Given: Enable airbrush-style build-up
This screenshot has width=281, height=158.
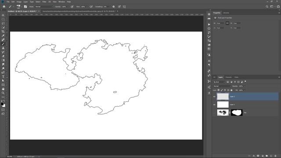Looking at the screenshot, I should pos(91,7).
